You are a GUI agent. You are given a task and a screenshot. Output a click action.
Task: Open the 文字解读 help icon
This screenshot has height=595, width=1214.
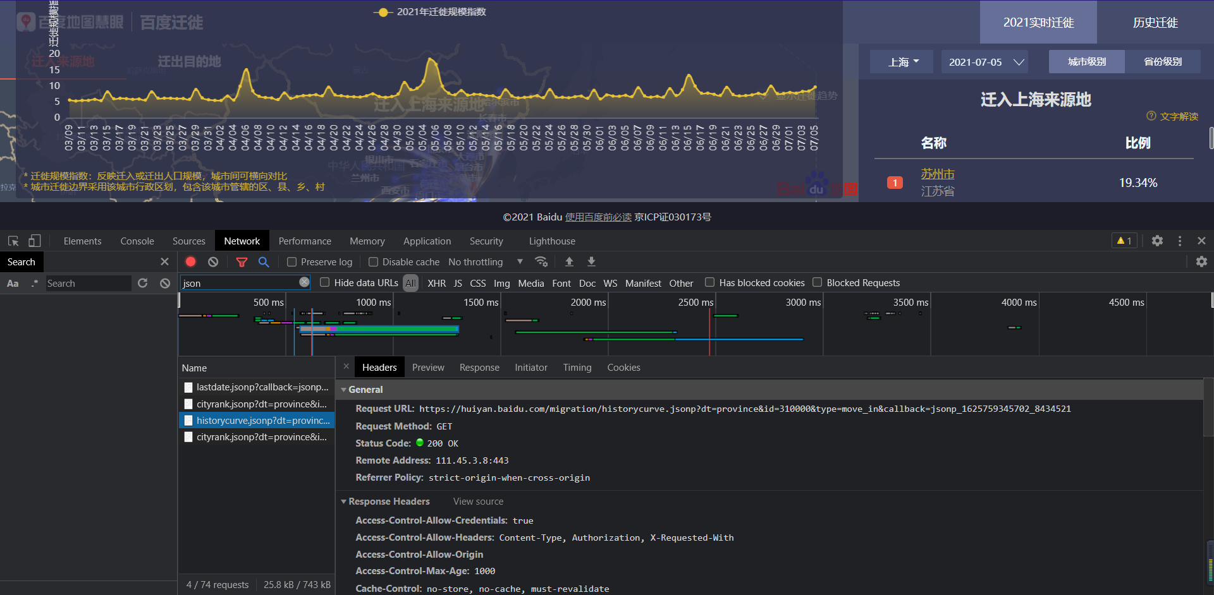click(1151, 116)
